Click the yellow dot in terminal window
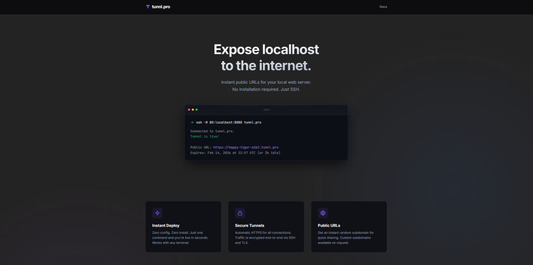Viewport: 533px width, 265px height. tap(193, 110)
